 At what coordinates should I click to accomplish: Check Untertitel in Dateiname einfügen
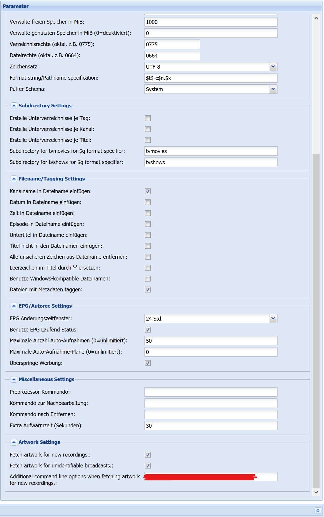click(148, 235)
